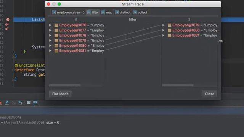The height and width of the screenshot is (137, 244).
Task: Click left list horizontal scrollbar
Action: pos(65,85)
